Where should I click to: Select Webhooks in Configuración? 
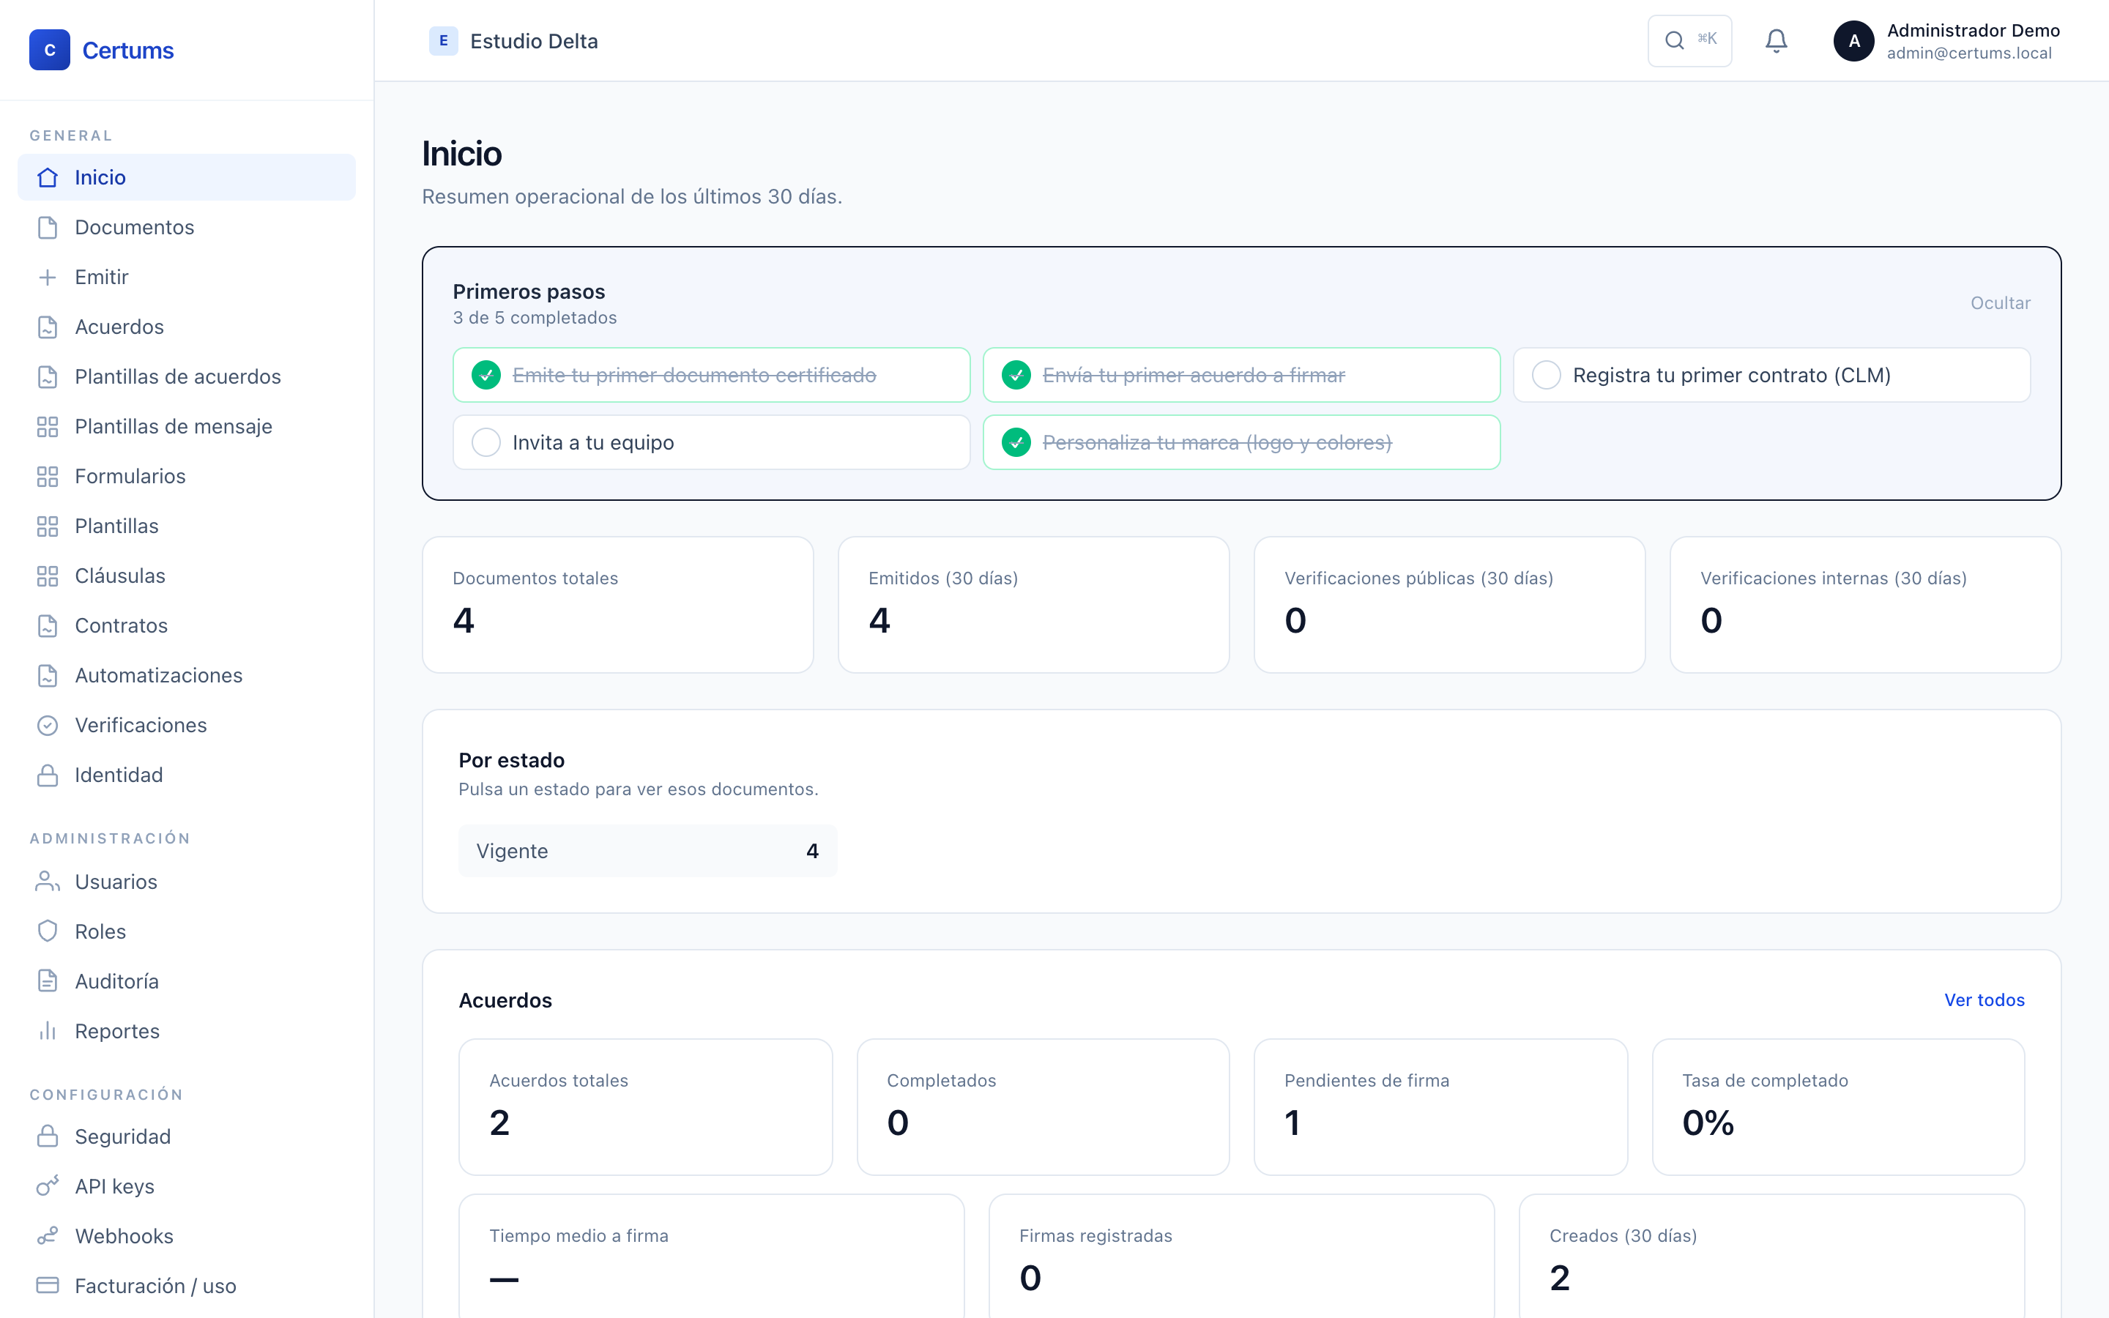[x=187, y=1235]
